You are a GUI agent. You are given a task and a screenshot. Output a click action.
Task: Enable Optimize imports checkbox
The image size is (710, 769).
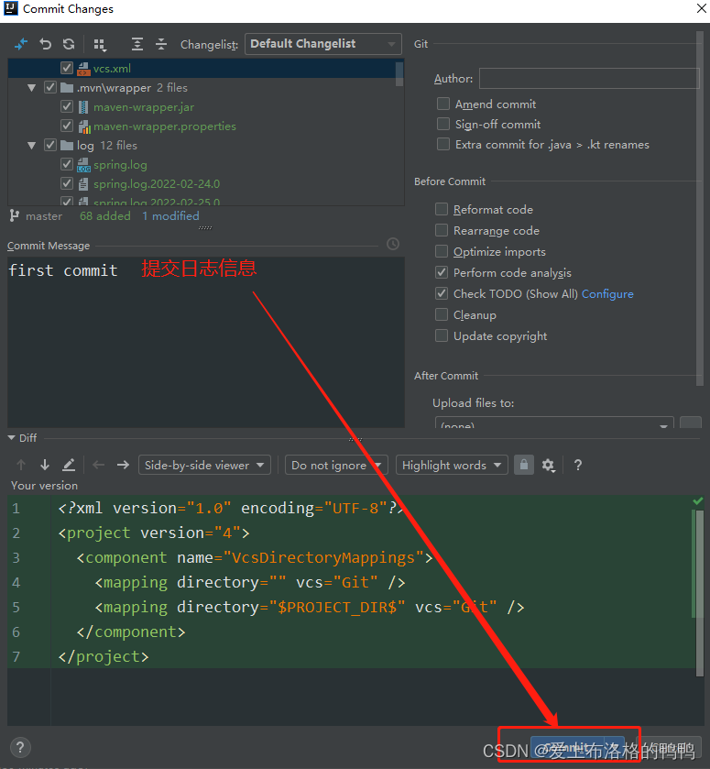(442, 251)
